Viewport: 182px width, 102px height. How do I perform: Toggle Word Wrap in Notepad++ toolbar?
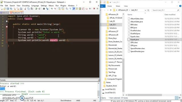(x=67, y=9)
